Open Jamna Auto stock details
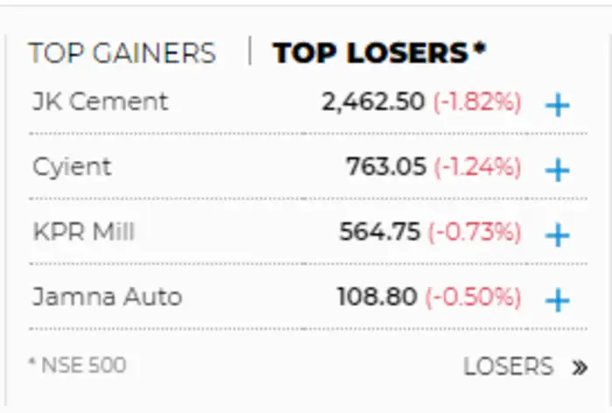612x413 pixels. click(x=107, y=297)
